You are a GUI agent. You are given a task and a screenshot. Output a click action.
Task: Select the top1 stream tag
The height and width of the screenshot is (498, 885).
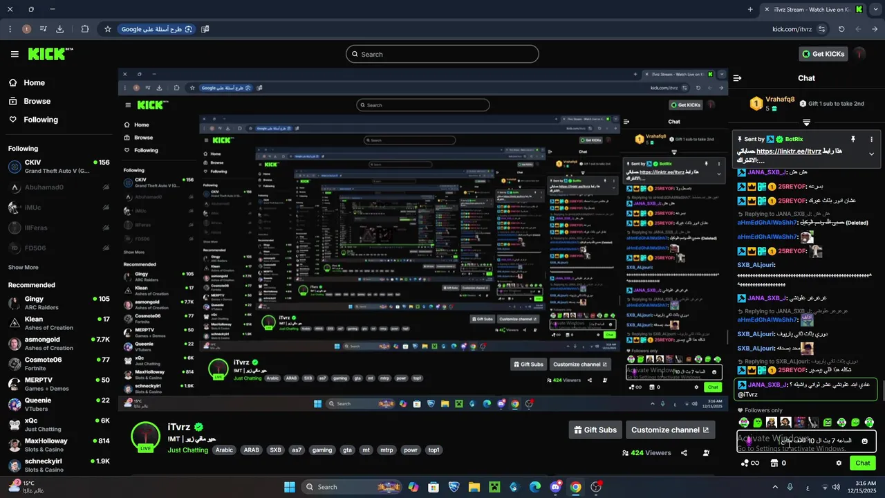(x=434, y=450)
